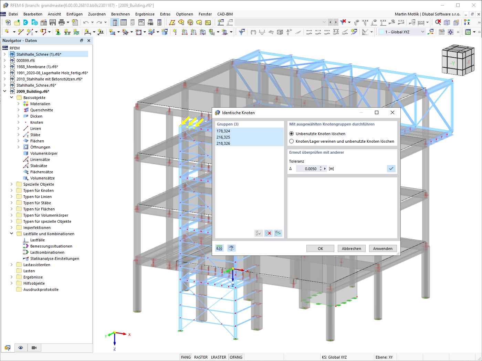482x361 pixels.
Task: Open the '1 - Global XYZ' dropdown
Action: point(402,32)
